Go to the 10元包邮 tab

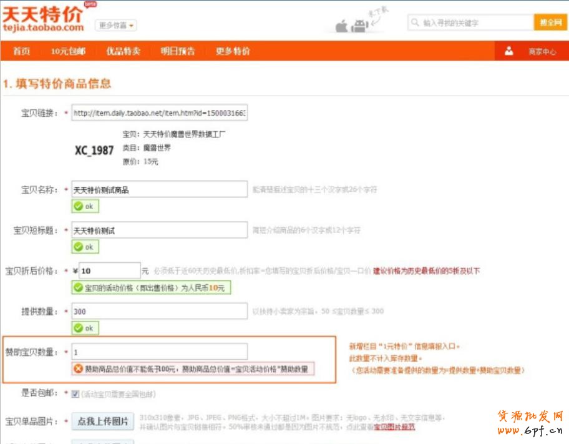68,51
